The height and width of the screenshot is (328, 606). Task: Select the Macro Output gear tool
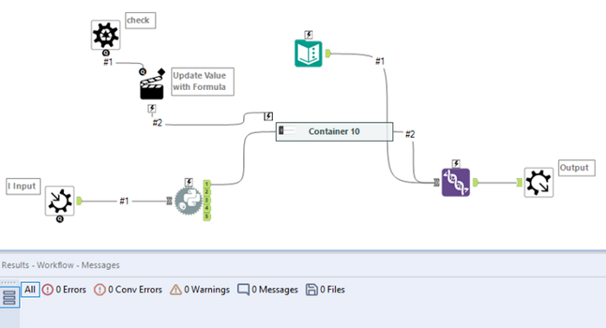(538, 183)
